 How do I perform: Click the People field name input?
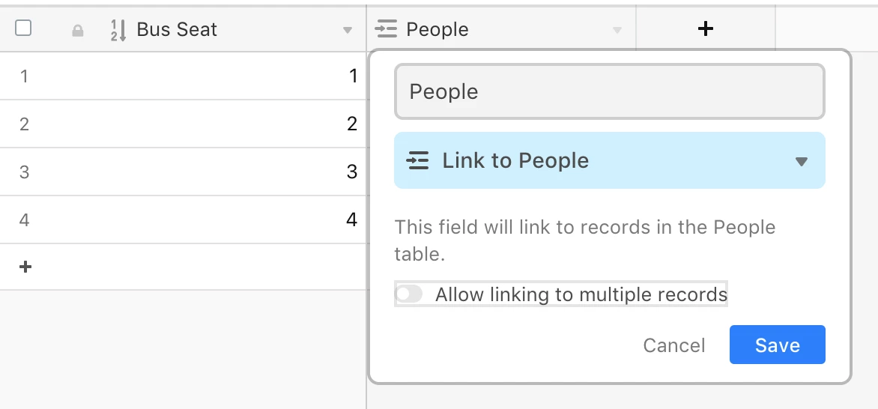tap(610, 91)
